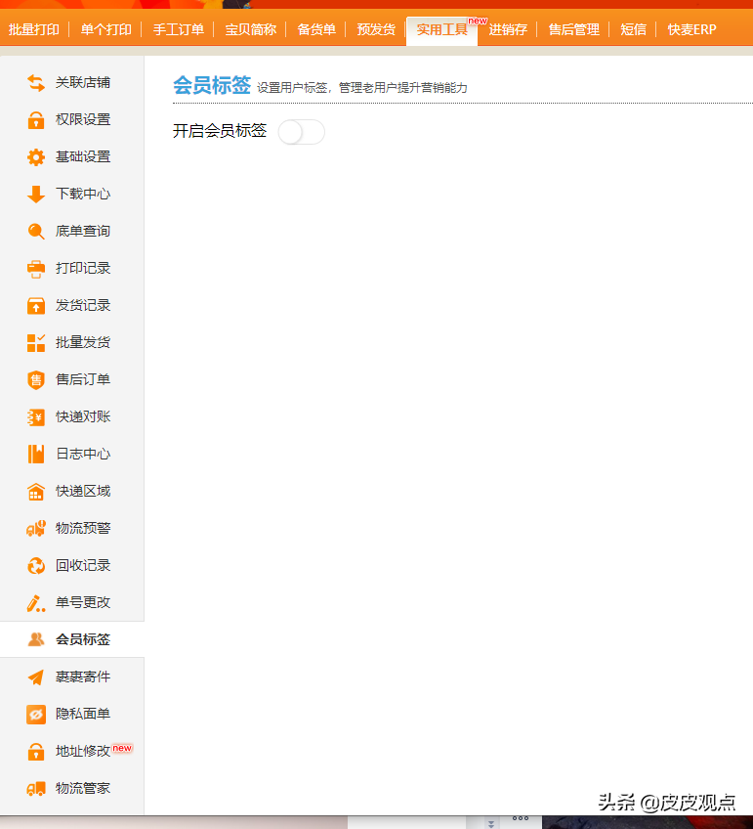Select the 打印记录 printer icon

(36, 269)
